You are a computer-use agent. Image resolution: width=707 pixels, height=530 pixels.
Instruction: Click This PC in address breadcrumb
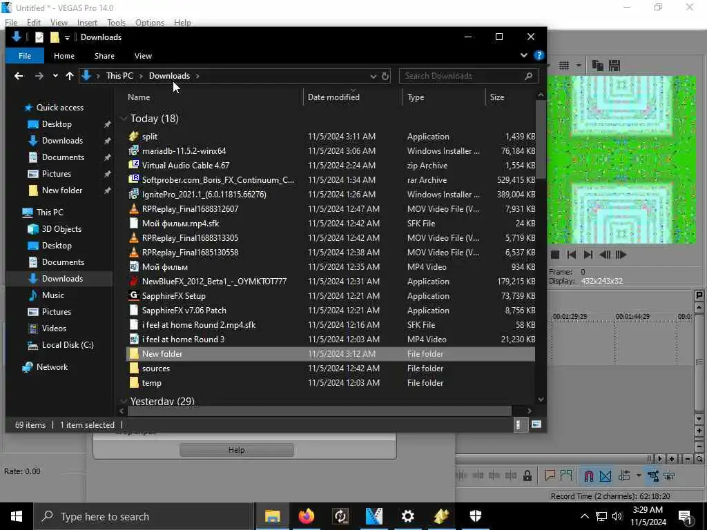click(x=119, y=76)
